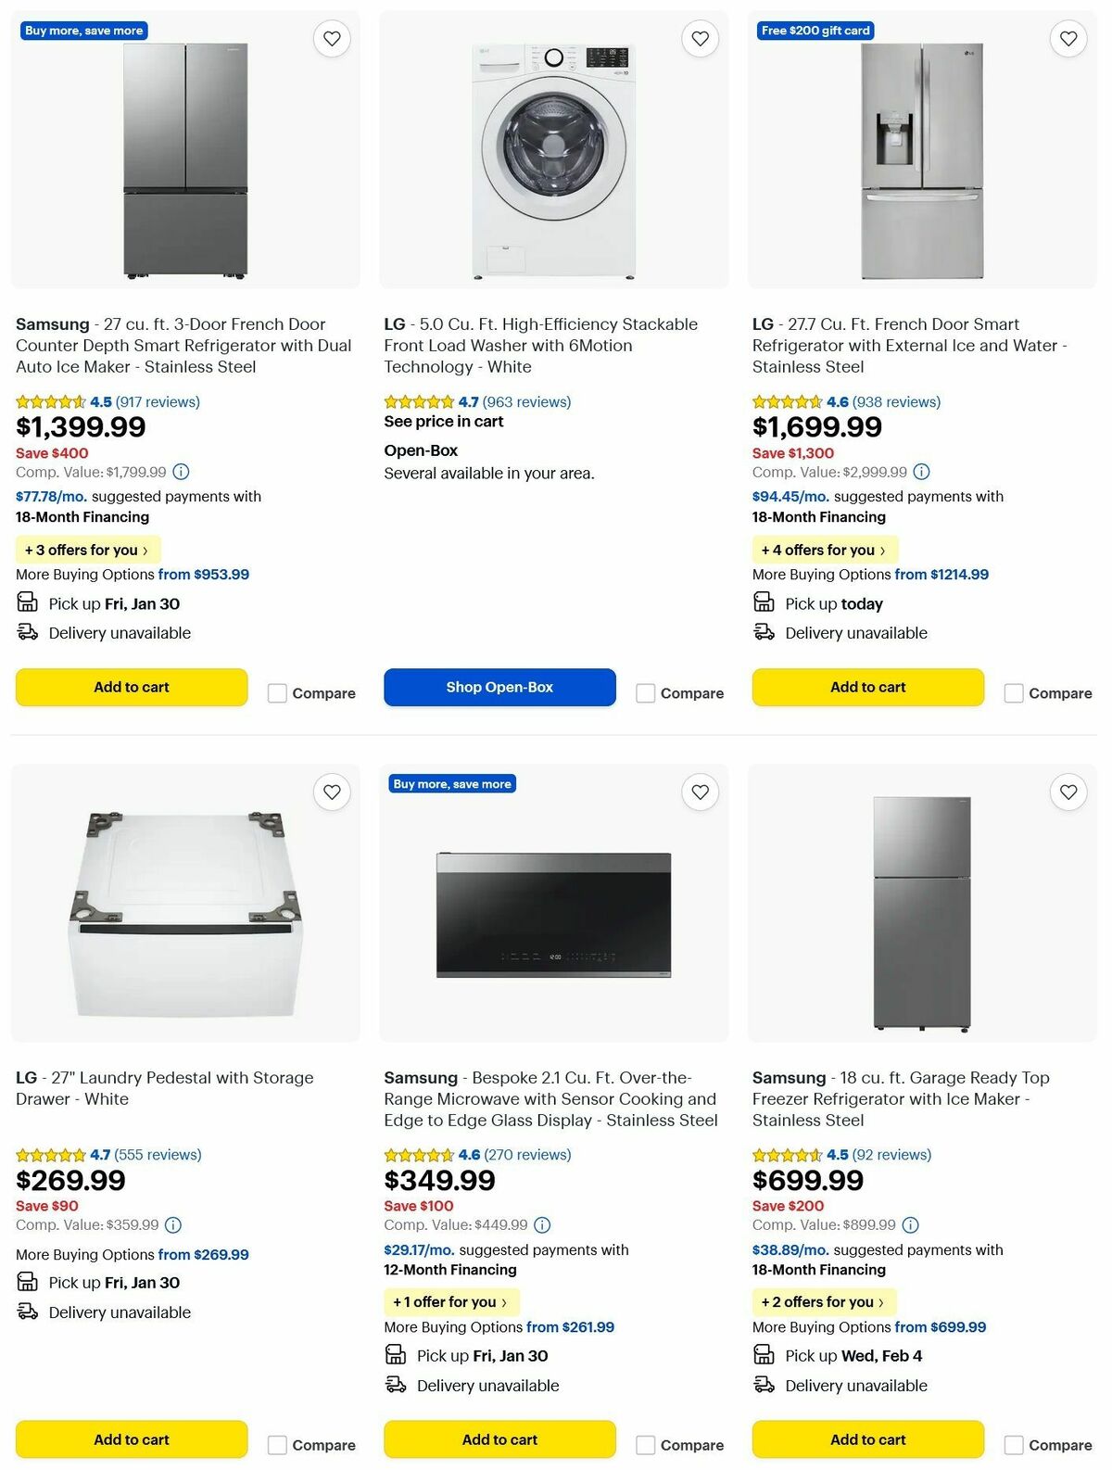Click store pickup icon under LG refrigerator

coord(764,602)
